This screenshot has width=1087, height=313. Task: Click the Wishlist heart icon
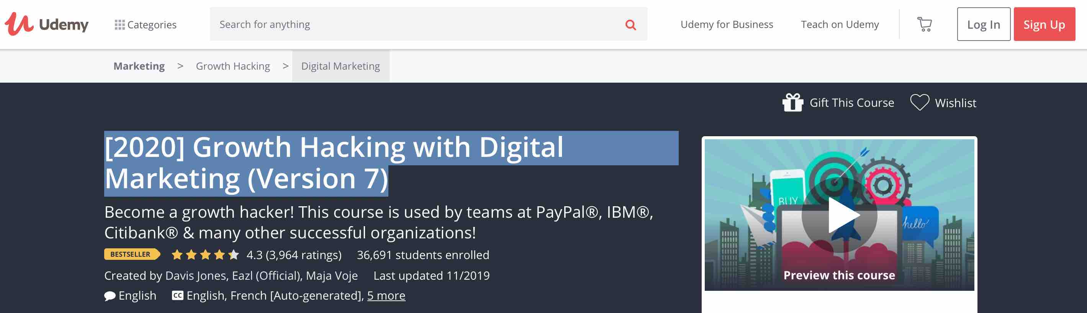tap(920, 103)
